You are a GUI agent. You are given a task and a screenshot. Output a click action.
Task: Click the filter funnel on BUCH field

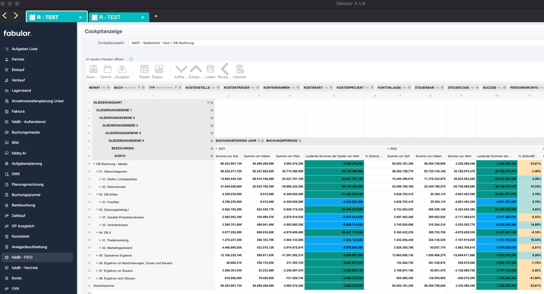(139, 88)
